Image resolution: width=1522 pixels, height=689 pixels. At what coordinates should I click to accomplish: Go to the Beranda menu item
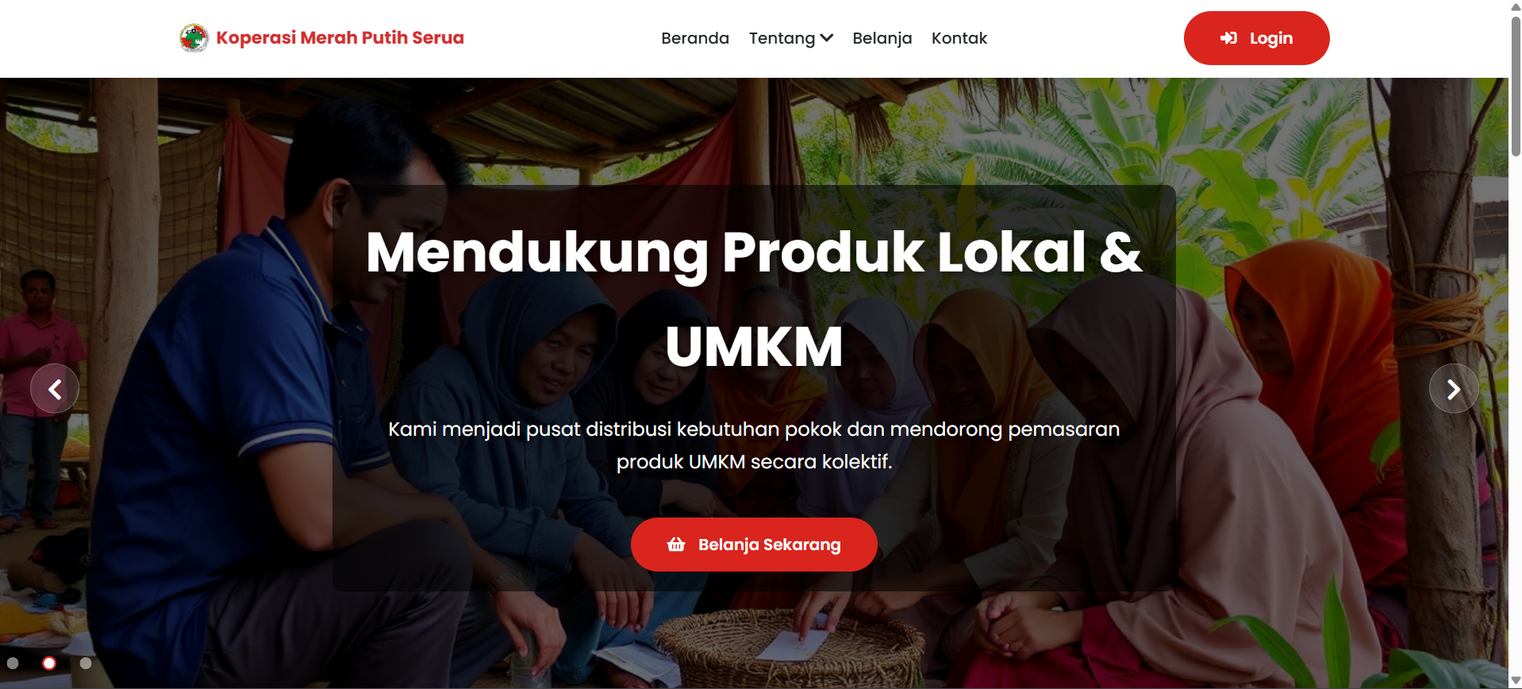point(695,38)
